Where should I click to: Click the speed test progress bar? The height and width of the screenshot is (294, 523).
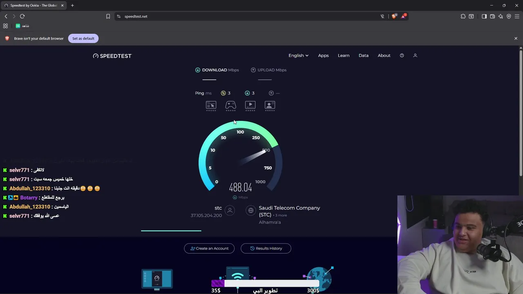[171, 231]
